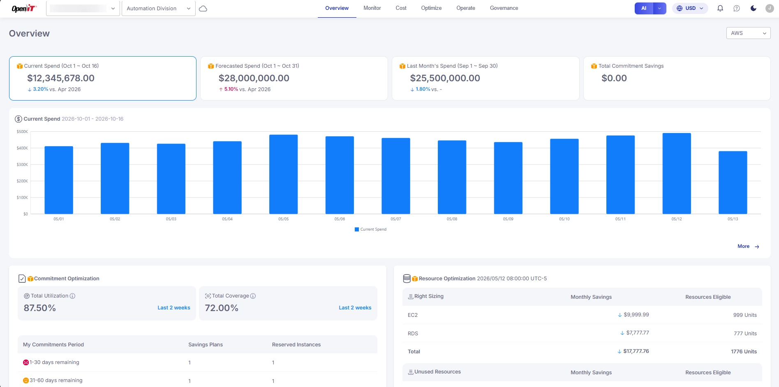Click the AI button
Viewport: 779px width, 387px height.
[644, 8]
